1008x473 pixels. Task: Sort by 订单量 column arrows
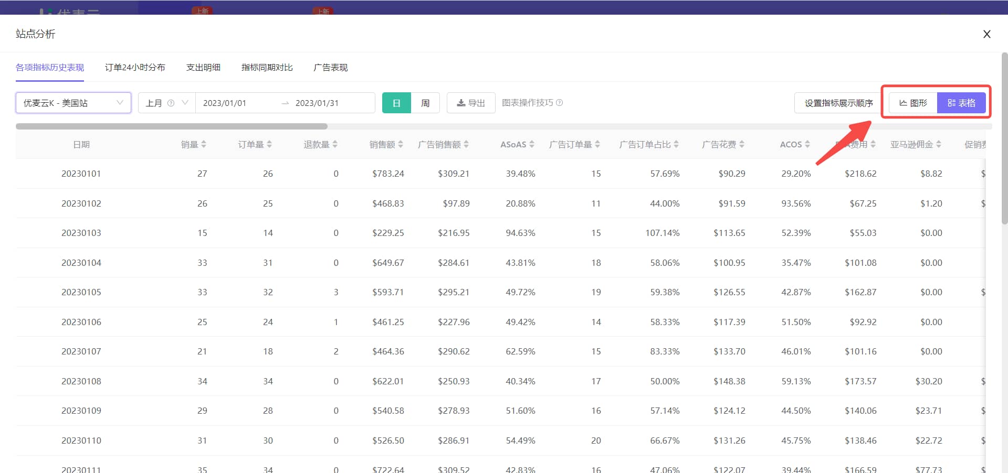pos(269,144)
